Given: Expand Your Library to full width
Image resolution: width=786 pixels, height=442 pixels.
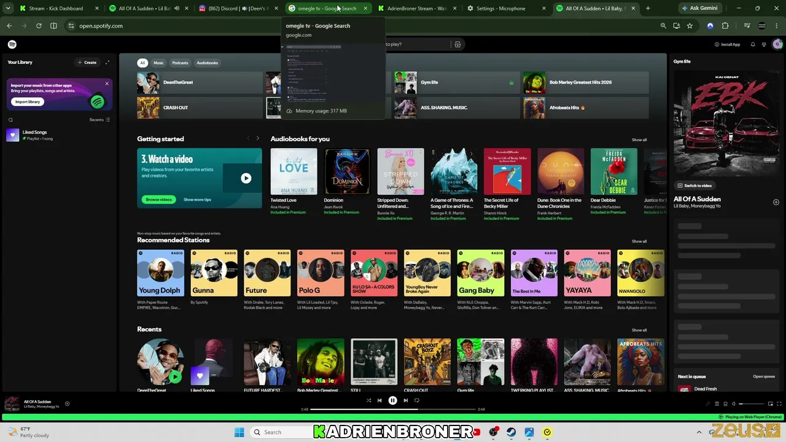Looking at the screenshot, I should [107, 62].
